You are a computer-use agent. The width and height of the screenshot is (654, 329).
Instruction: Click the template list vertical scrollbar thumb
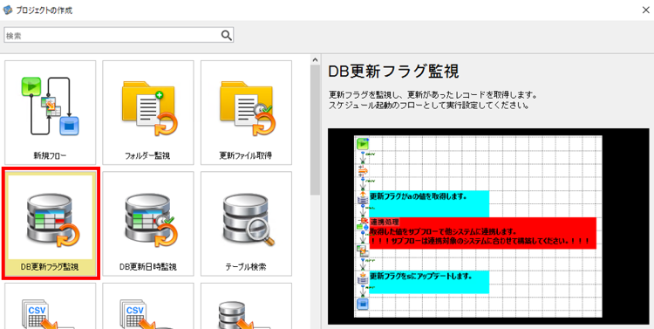pos(316,130)
